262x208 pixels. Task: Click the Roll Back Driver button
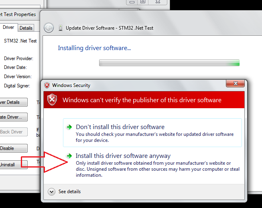[x=14, y=132]
